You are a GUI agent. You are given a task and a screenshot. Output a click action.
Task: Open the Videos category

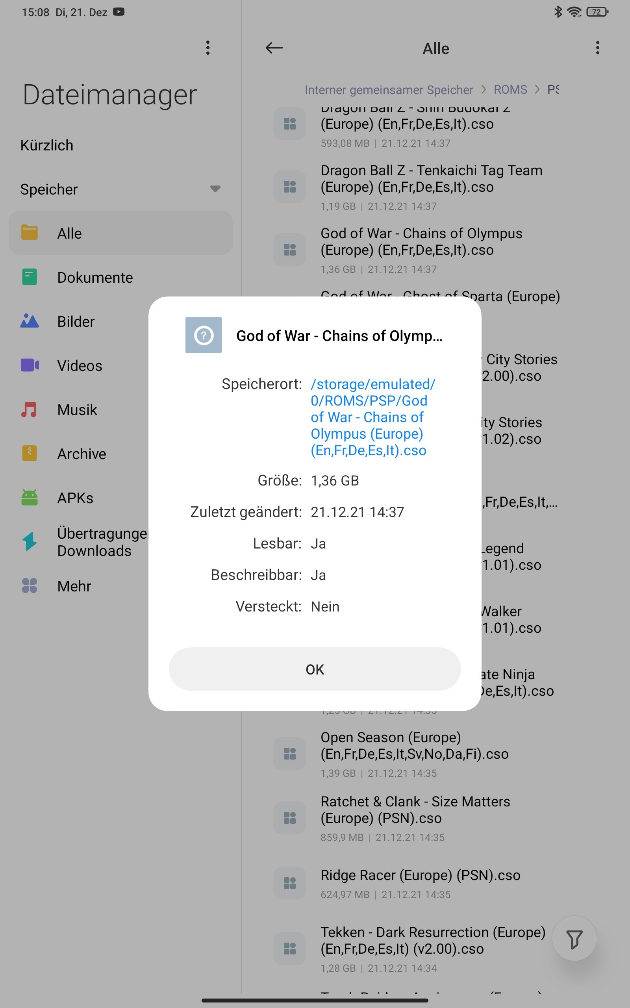coord(83,365)
